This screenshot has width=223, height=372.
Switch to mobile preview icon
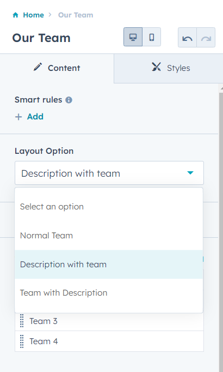coord(152,37)
